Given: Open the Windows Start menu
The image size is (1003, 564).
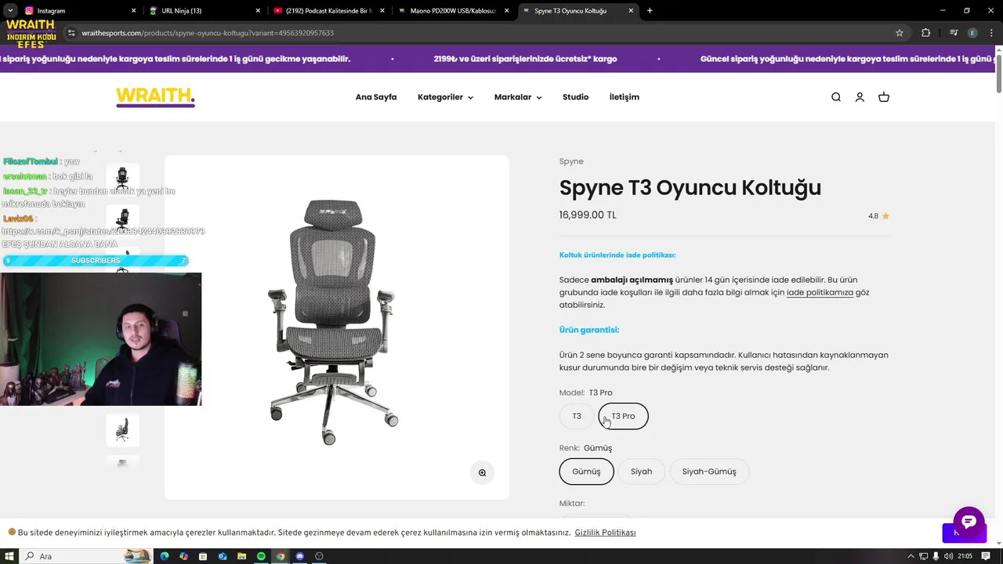Looking at the screenshot, I should pyautogui.click(x=10, y=556).
